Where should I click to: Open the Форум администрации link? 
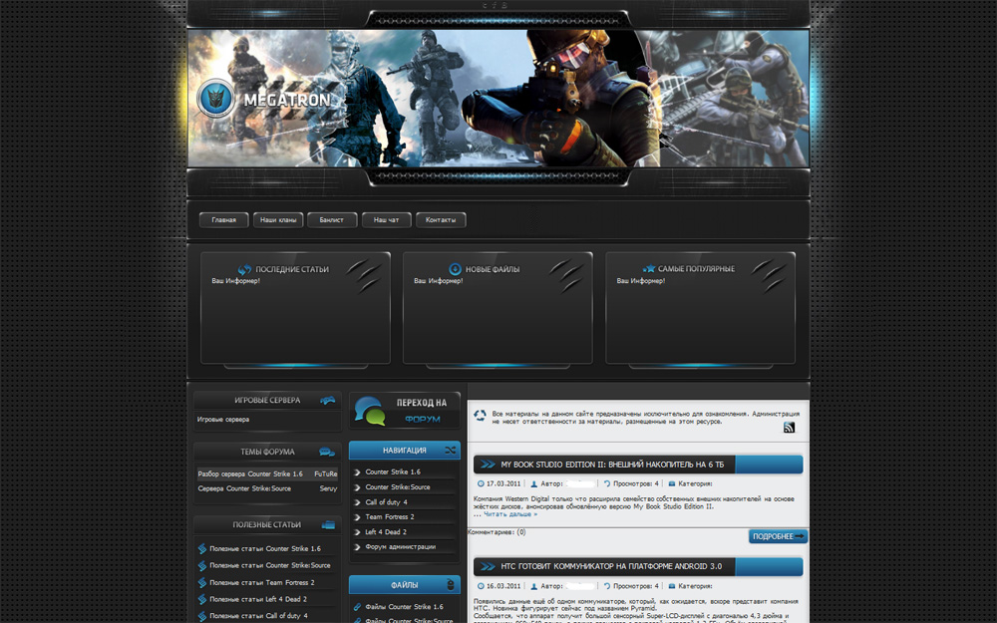(x=401, y=546)
